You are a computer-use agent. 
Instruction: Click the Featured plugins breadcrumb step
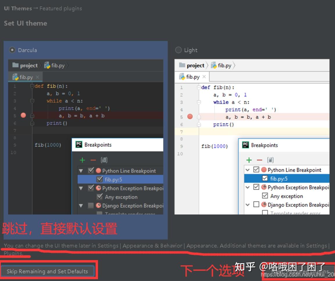pos(61,8)
